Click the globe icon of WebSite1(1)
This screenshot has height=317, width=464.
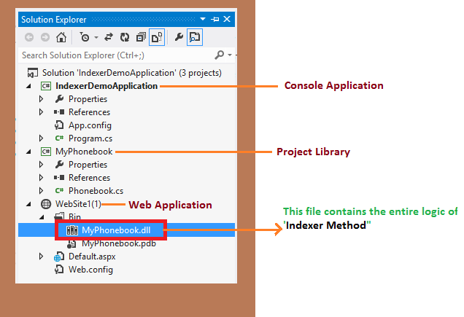[x=46, y=204]
